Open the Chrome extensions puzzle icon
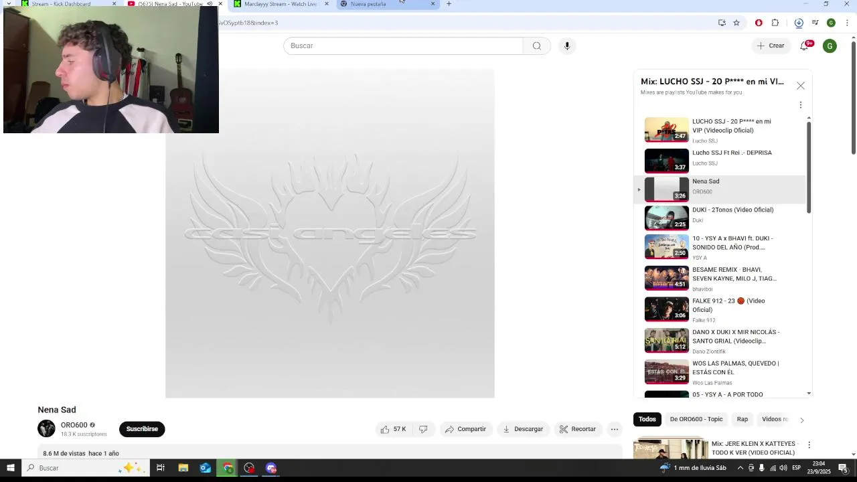Screen dimensions: 857x482 pyautogui.click(x=775, y=23)
